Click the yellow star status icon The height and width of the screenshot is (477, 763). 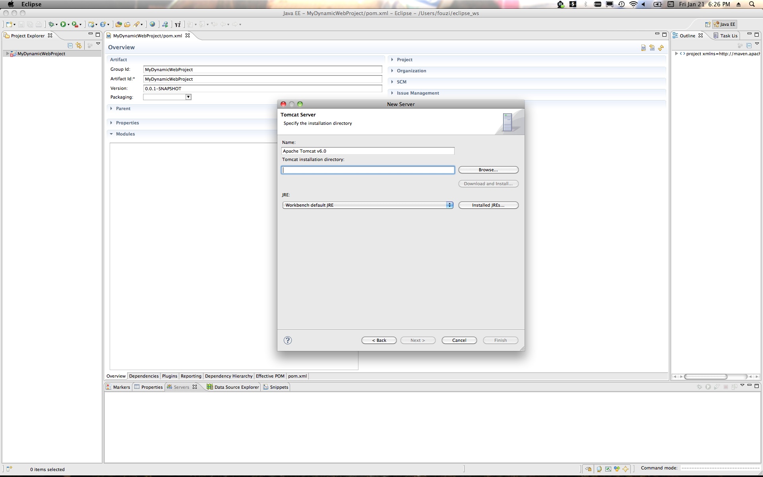626,469
